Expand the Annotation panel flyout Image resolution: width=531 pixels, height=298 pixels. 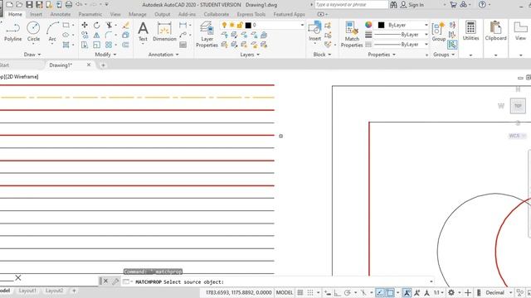pyautogui.click(x=163, y=55)
